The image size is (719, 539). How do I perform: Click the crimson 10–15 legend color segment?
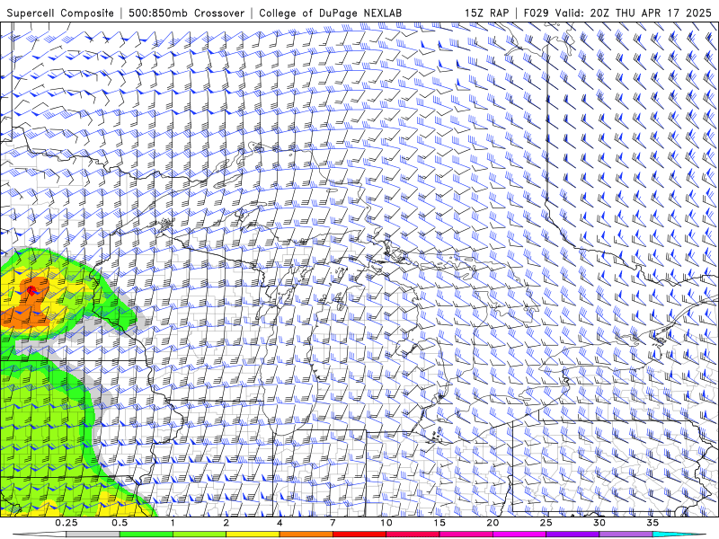tap(413, 535)
